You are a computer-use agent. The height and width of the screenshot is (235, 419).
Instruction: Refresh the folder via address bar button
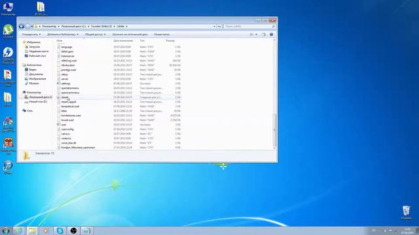tap(219, 26)
